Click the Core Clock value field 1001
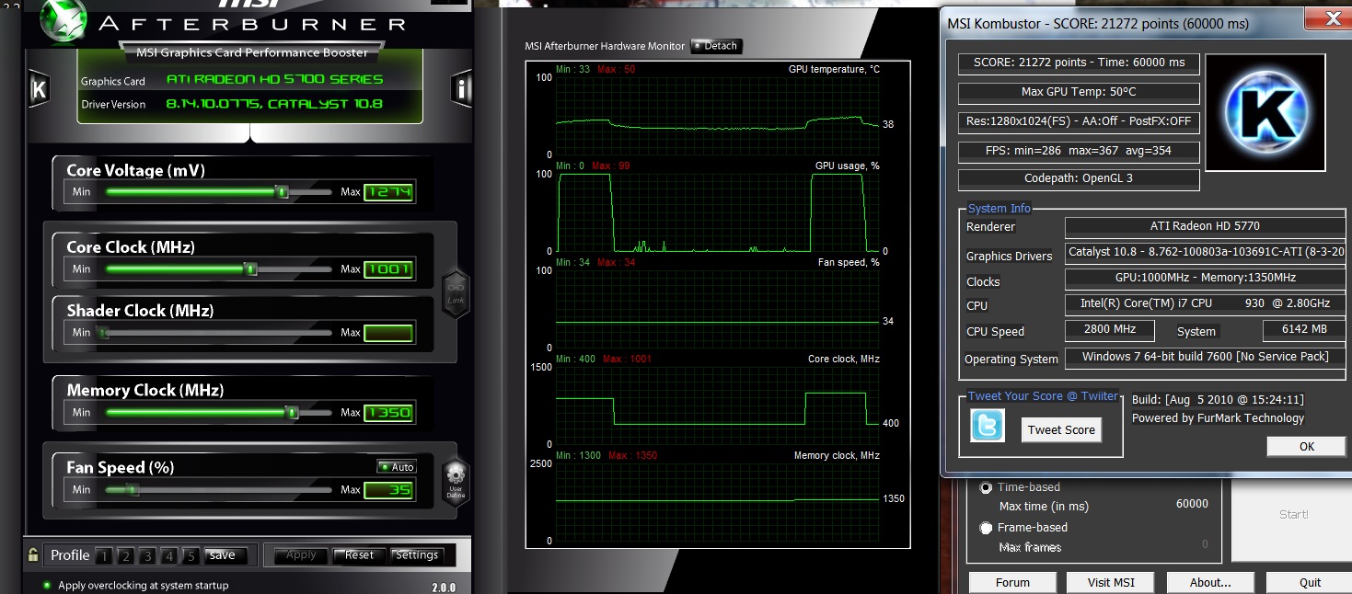 (388, 269)
